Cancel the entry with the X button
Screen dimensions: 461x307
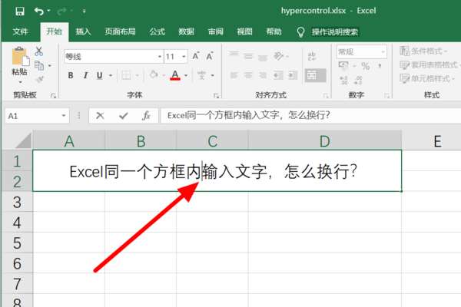click(x=100, y=115)
